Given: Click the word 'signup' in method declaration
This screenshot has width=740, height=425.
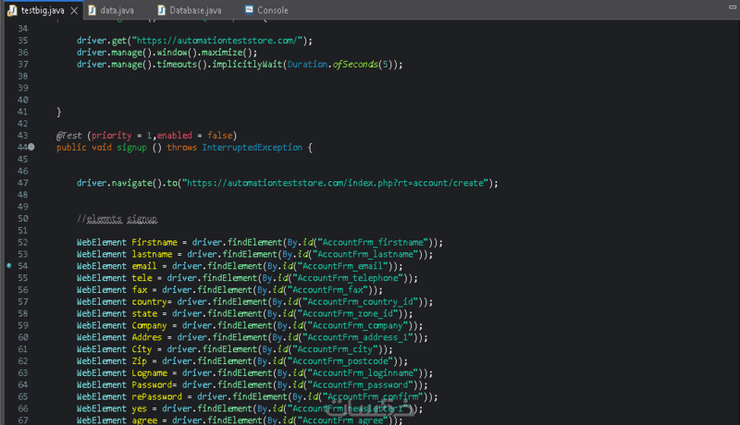Looking at the screenshot, I should (131, 148).
